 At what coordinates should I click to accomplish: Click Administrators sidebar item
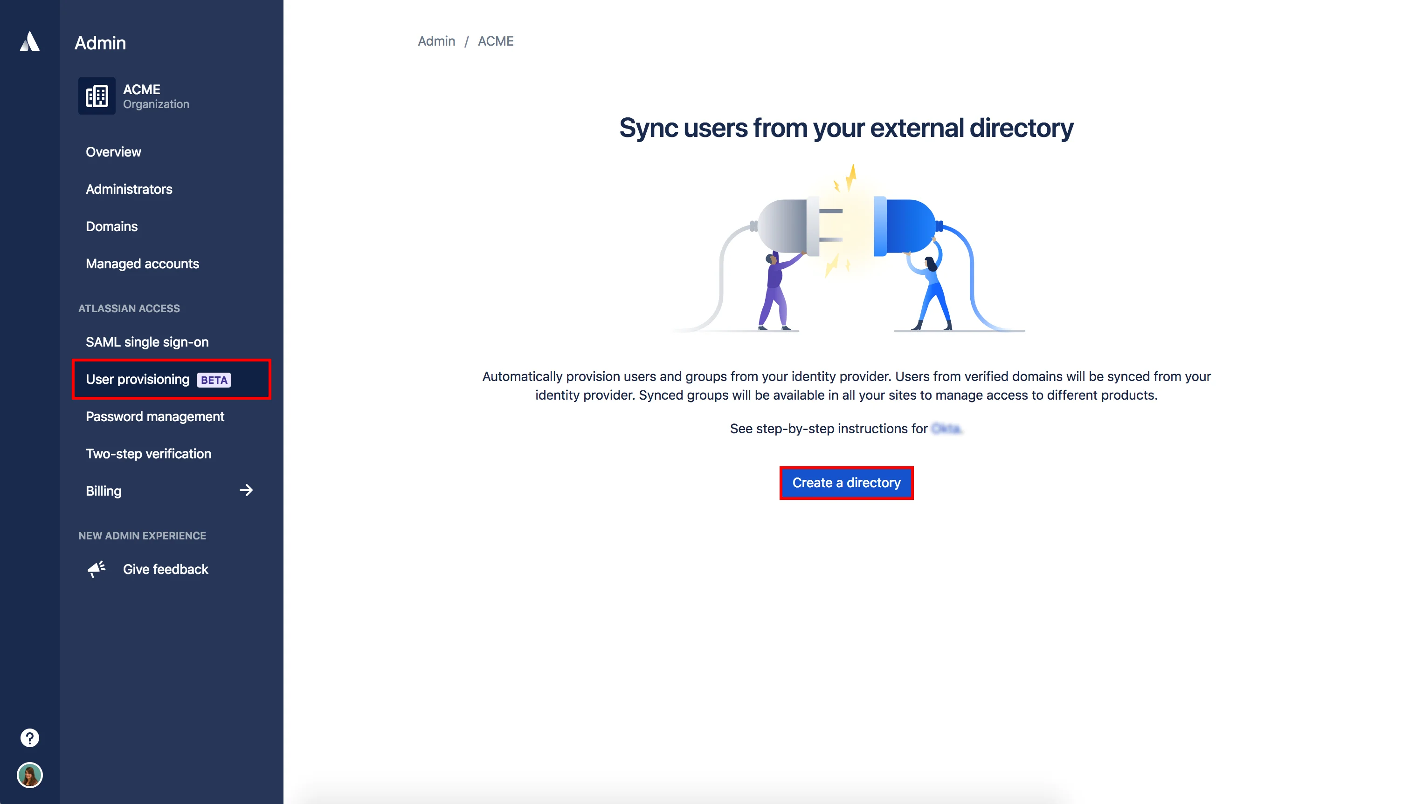click(x=129, y=189)
